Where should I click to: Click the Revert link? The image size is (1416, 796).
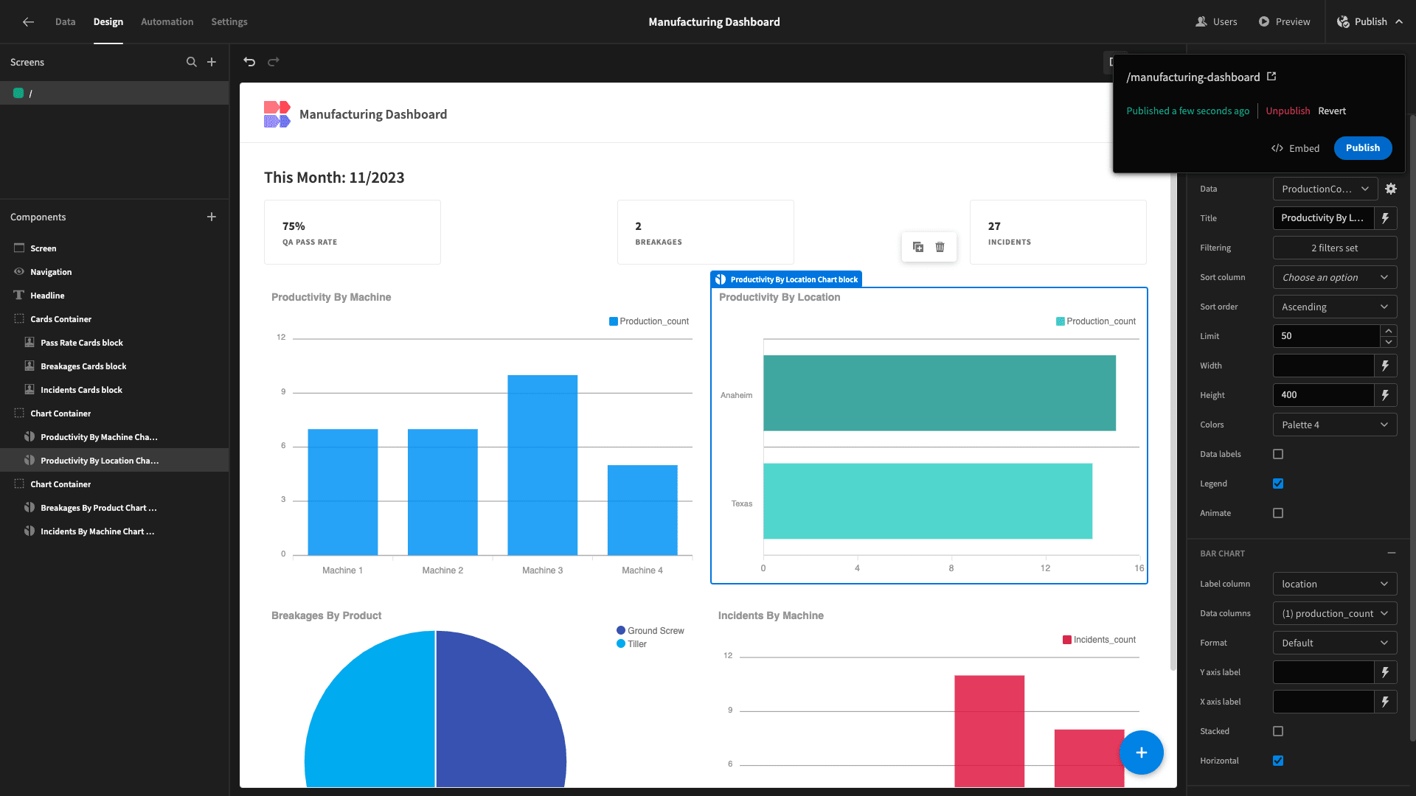coord(1332,111)
